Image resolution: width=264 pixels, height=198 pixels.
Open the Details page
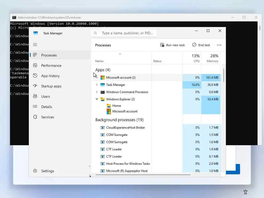[x=60, y=106]
